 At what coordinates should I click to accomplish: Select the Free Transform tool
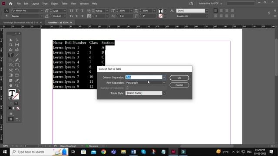click(x=17, y=70)
